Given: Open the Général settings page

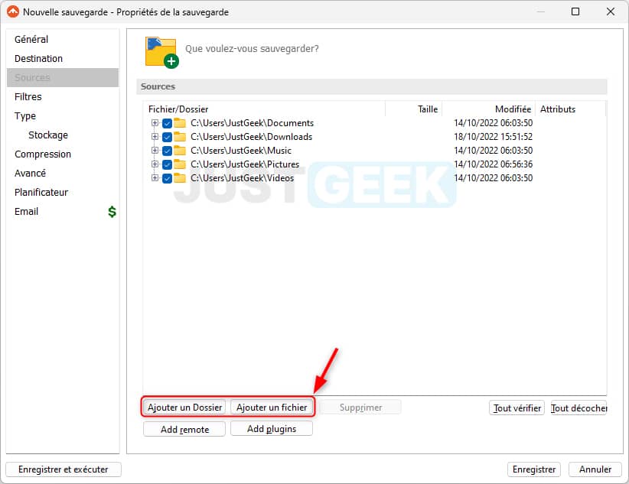Looking at the screenshot, I should pos(63,39).
